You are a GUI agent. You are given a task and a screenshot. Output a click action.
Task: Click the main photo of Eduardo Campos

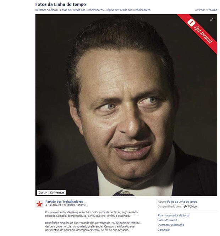click(126, 105)
